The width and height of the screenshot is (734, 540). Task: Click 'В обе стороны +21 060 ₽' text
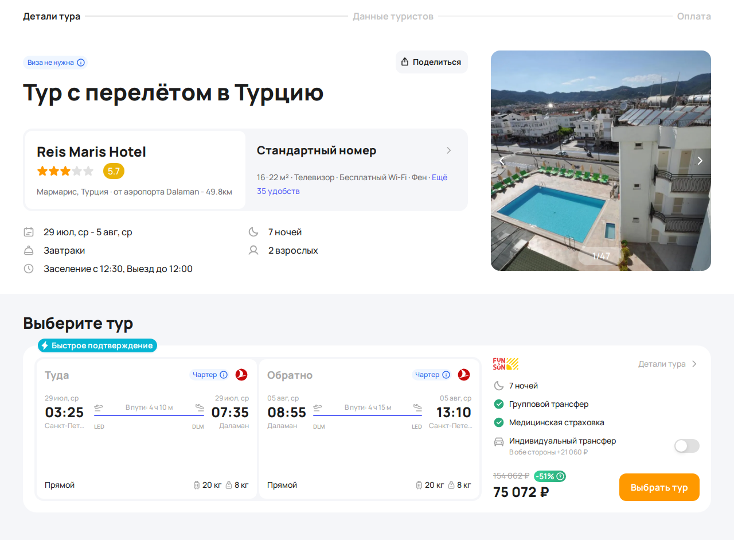pos(548,452)
